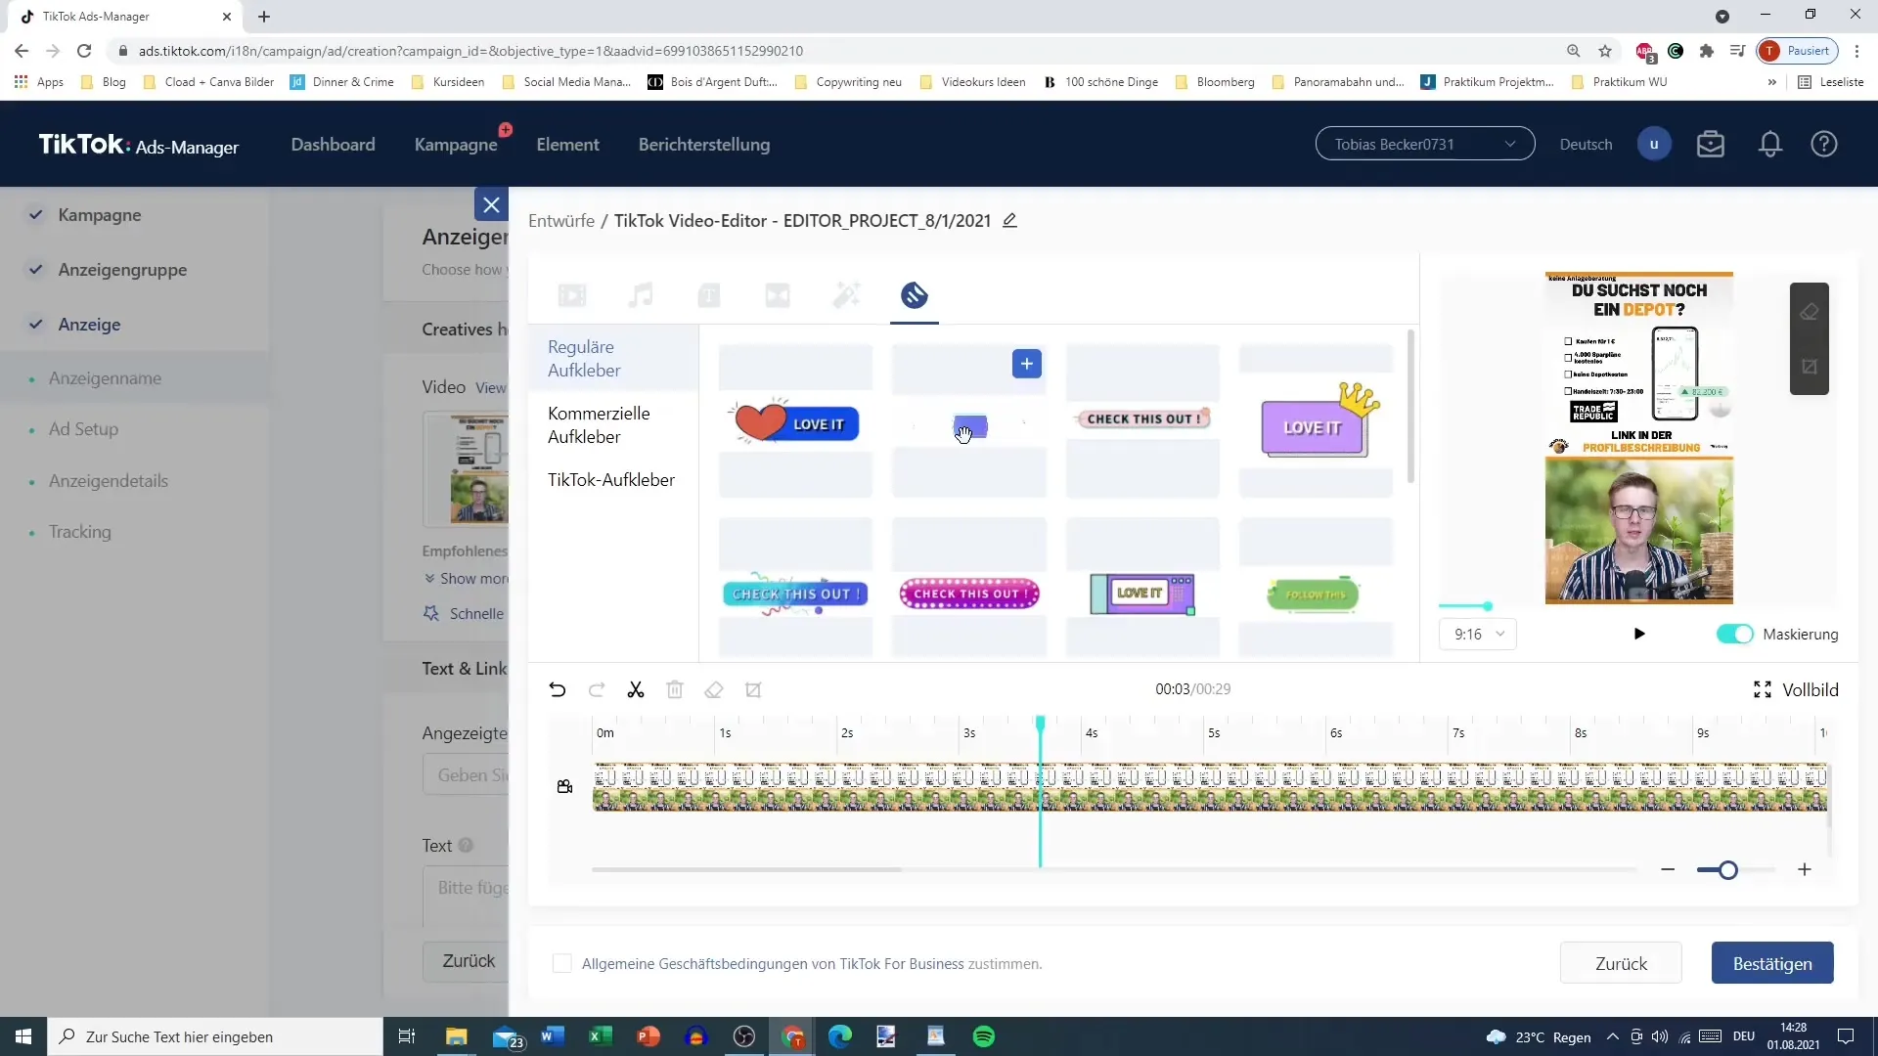Split clip with scissors tool
The width and height of the screenshot is (1878, 1056).
(x=636, y=690)
